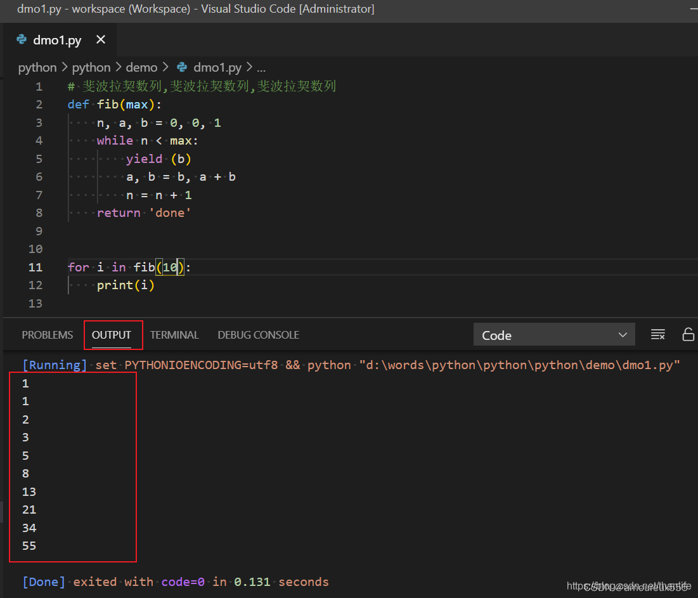Image resolution: width=698 pixels, height=598 pixels.
Task: Click the window title bar text
Action: click(195, 9)
